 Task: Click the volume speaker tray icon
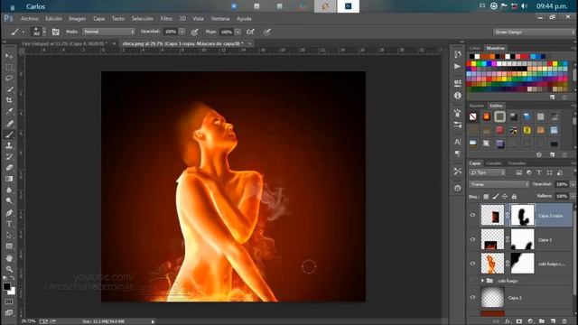[525, 6]
